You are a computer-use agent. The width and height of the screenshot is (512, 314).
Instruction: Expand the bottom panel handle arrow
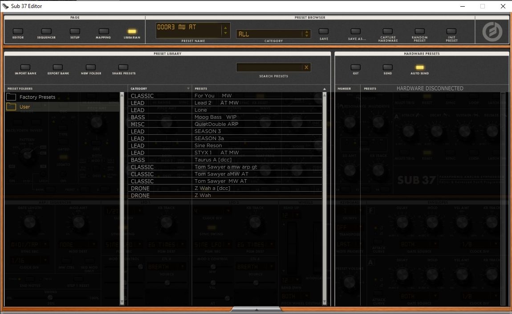256,310
